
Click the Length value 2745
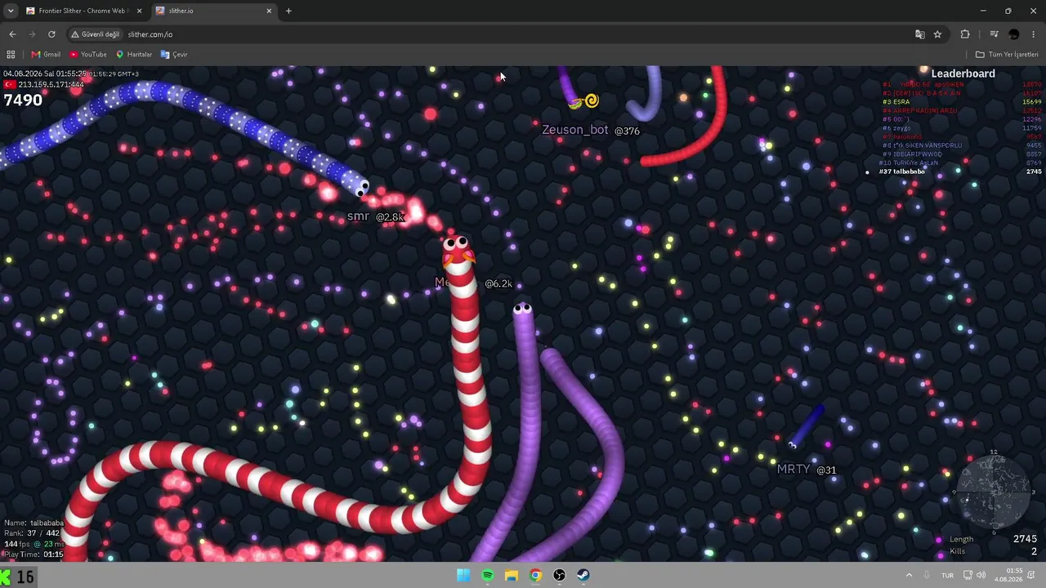tap(1025, 539)
